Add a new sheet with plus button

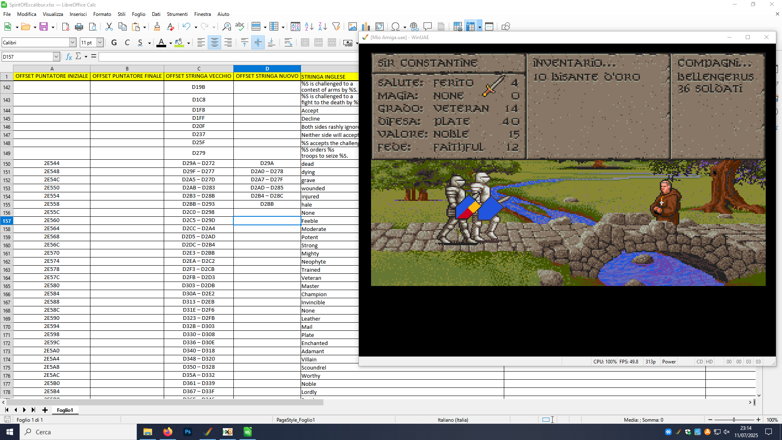tap(45, 410)
